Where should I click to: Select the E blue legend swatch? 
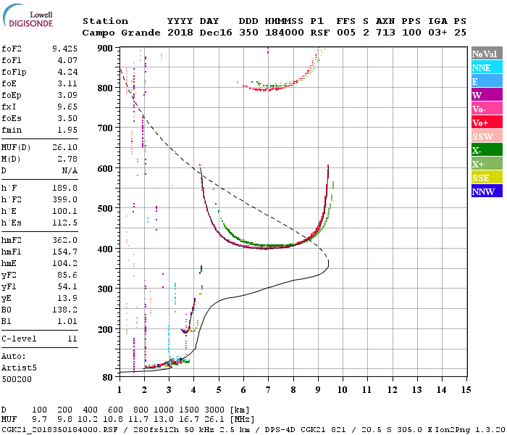487,81
